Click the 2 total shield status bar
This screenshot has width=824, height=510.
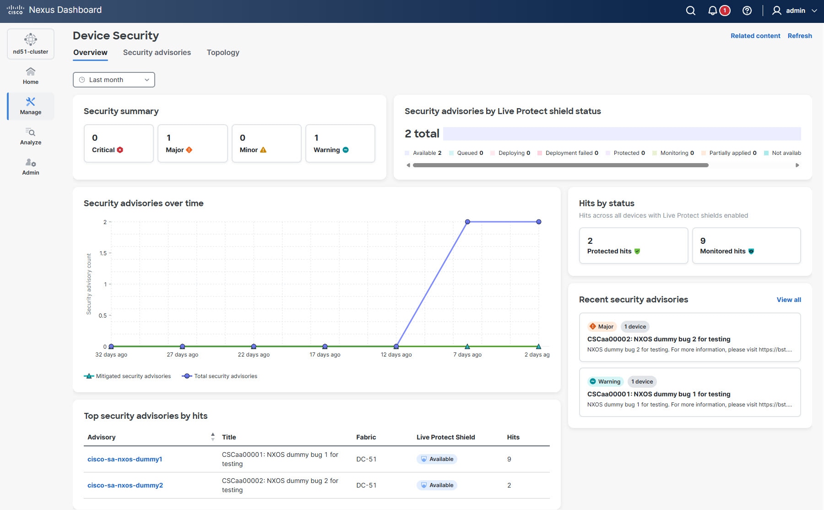pos(622,134)
